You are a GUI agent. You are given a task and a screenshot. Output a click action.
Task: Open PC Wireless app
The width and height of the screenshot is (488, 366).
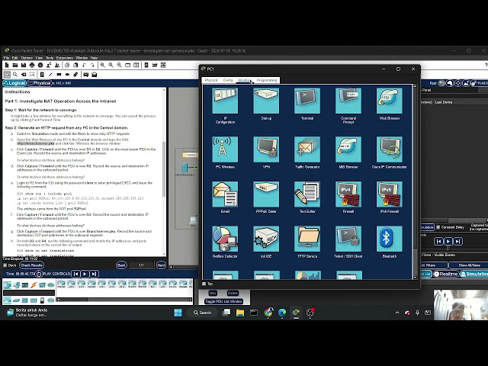click(x=225, y=149)
